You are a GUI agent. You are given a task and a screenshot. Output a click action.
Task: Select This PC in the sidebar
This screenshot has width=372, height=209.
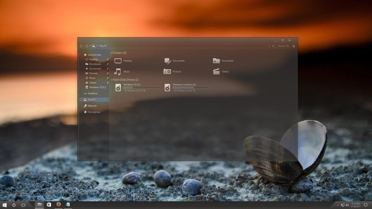click(92, 99)
